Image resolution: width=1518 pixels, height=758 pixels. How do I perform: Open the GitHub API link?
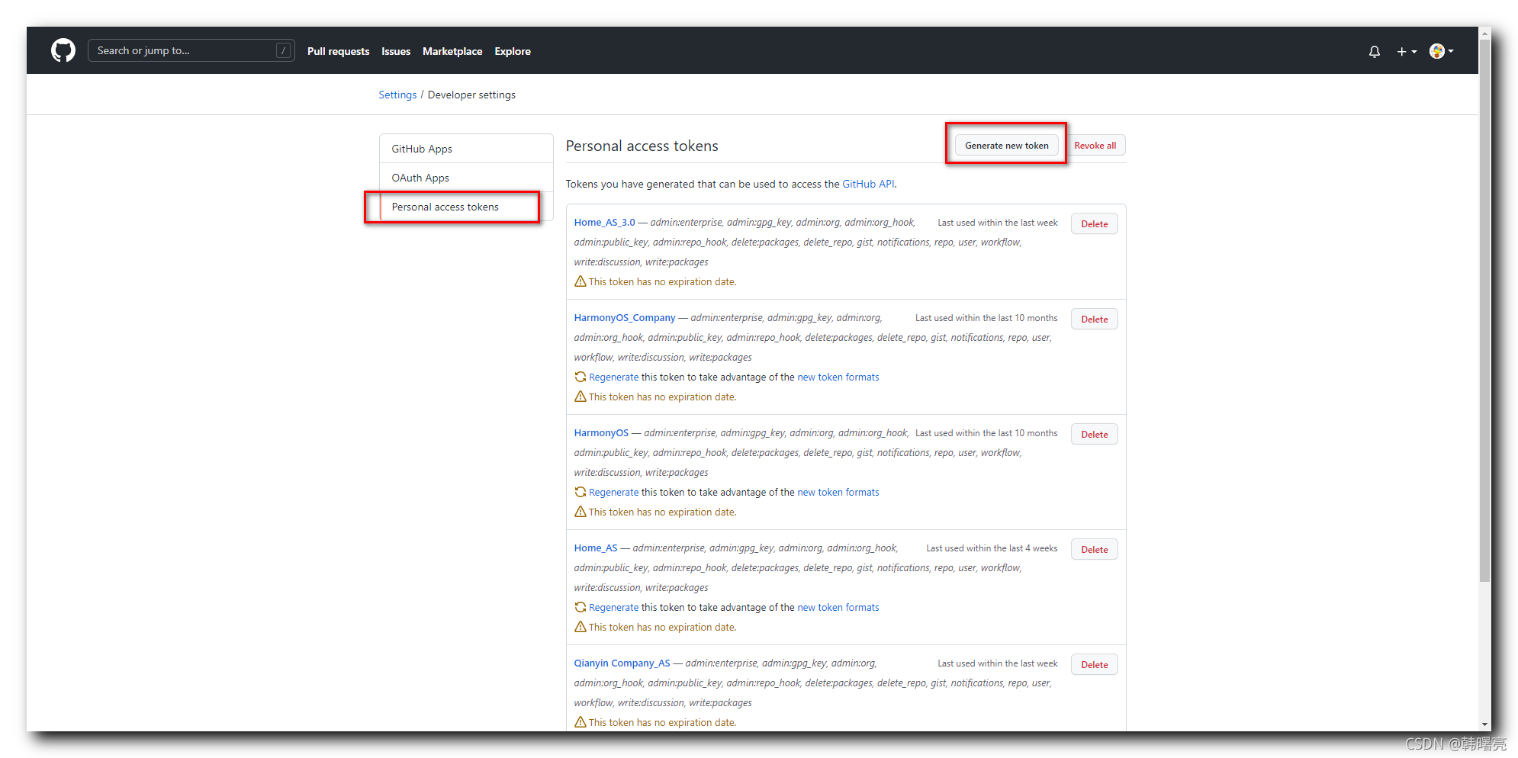[x=868, y=184]
